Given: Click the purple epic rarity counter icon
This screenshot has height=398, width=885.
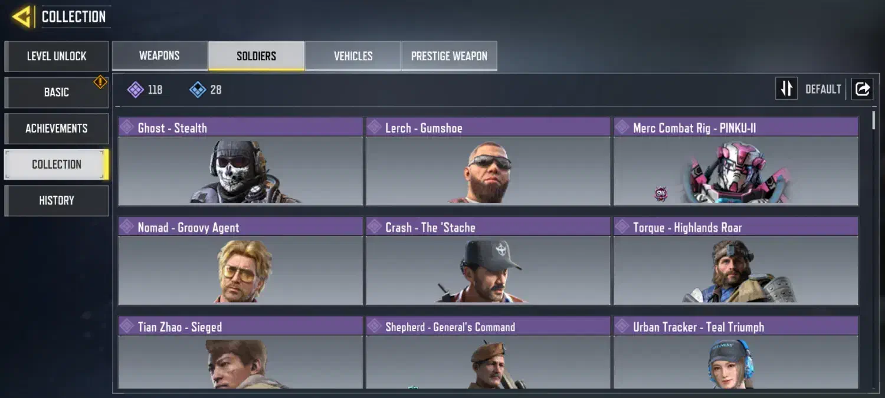Looking at the screenshot, I should [136, 90].
